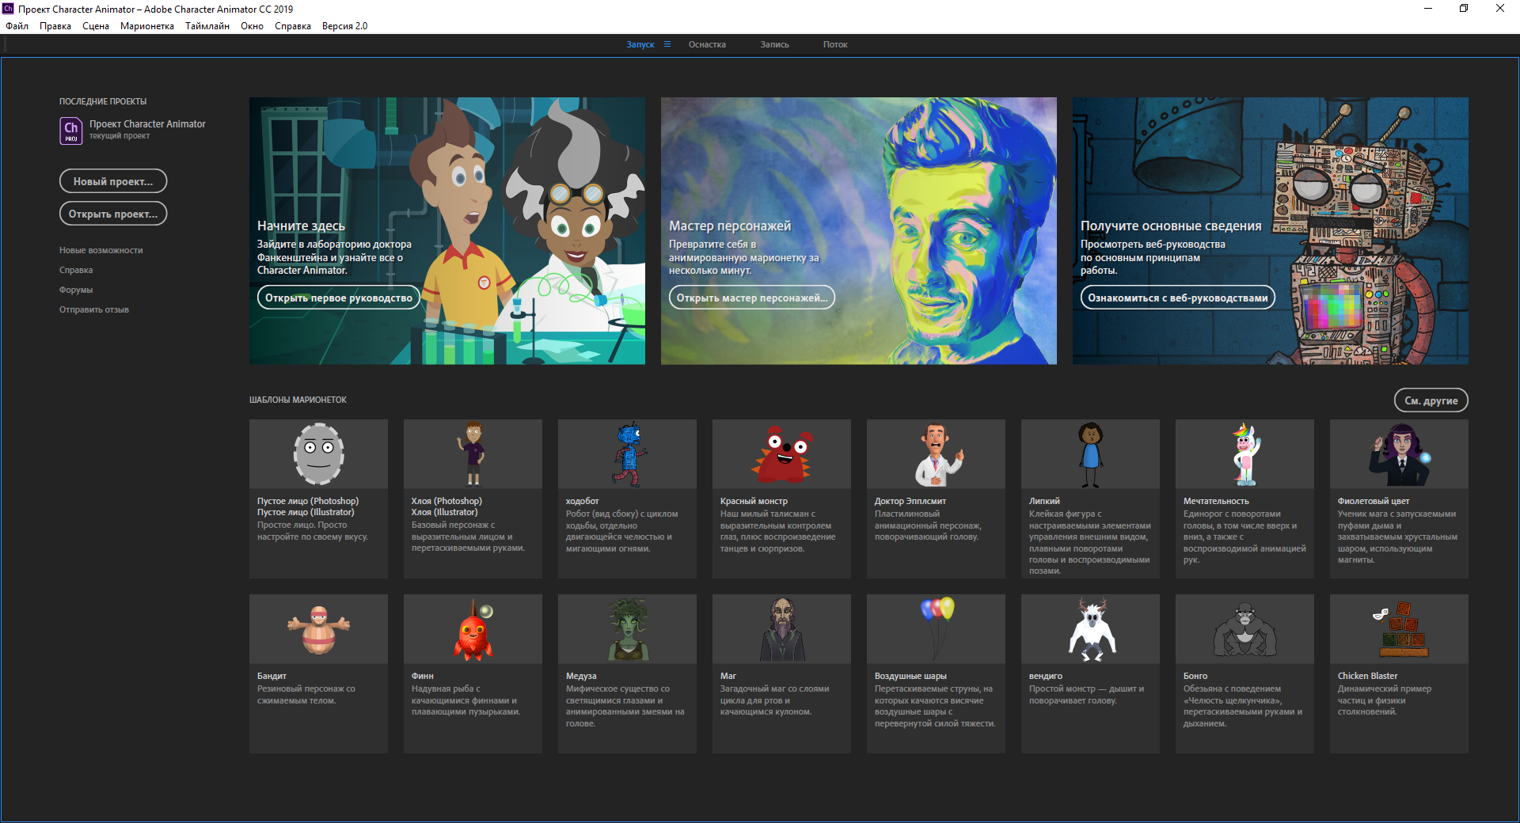
Task: Switch to the Поток workspace tab
Action: coord(835,44)
